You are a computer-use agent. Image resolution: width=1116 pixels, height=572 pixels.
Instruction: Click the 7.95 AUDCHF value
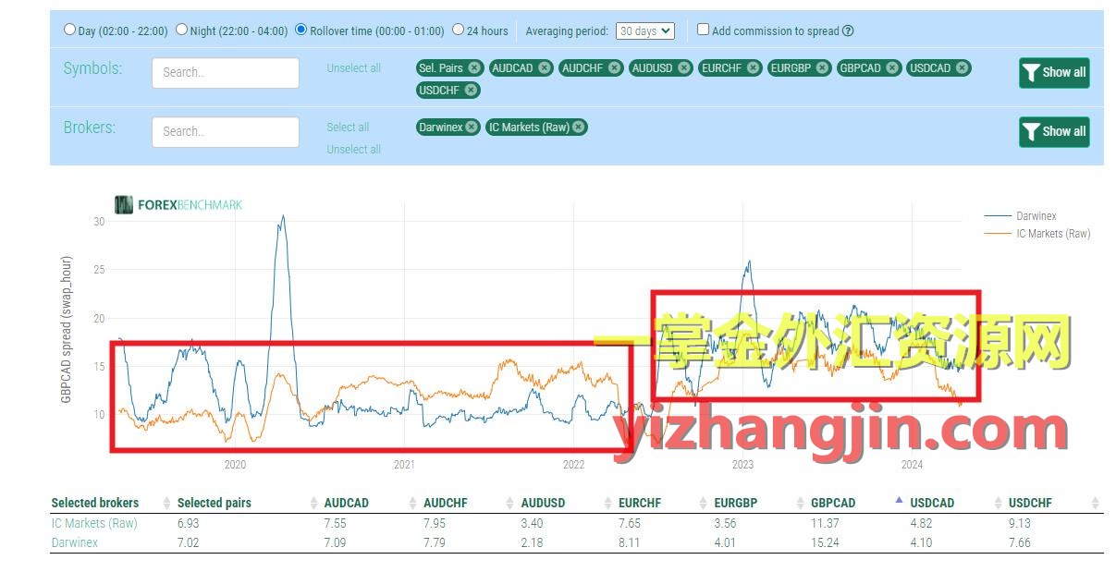coord(435,523)
